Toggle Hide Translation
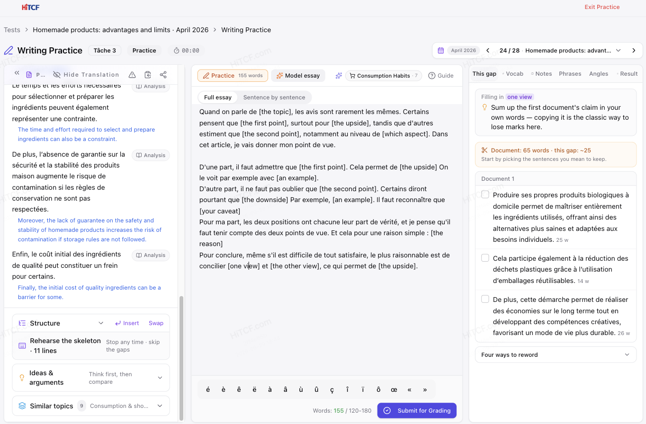 [86, 75]
